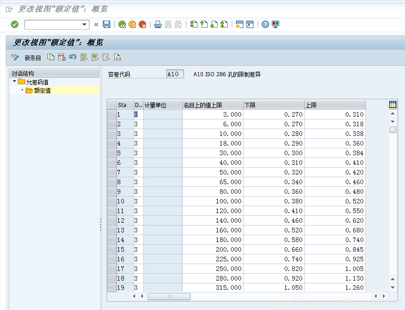Click the 计量单位 column header

[x=163, y=105]
